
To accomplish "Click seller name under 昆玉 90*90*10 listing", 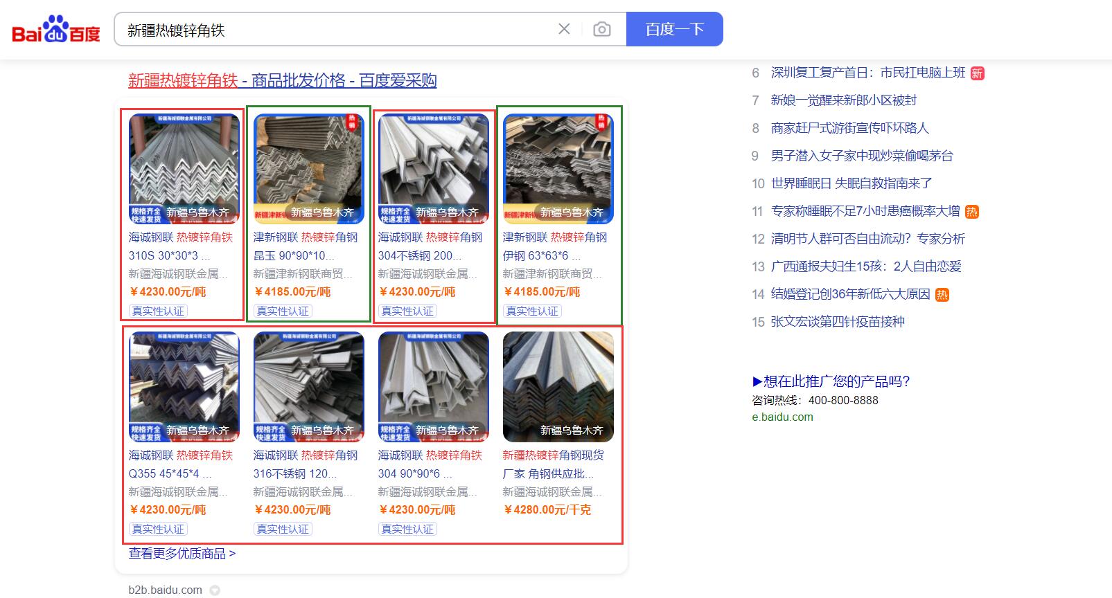I will [303, 273].
